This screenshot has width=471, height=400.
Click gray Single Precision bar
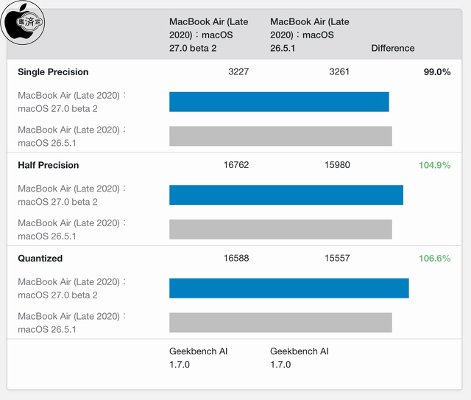pos(280,136)
